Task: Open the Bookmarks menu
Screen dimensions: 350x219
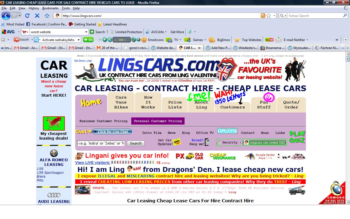Action: tap(51, 8)
